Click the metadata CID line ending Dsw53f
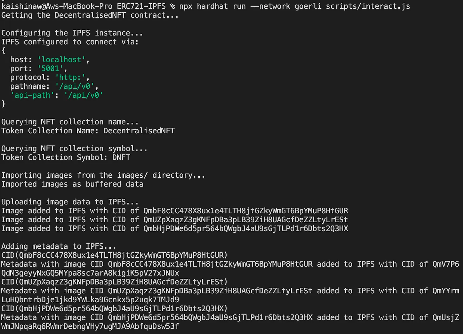This screenshot has width=463, height=334. tap(90, 327)
